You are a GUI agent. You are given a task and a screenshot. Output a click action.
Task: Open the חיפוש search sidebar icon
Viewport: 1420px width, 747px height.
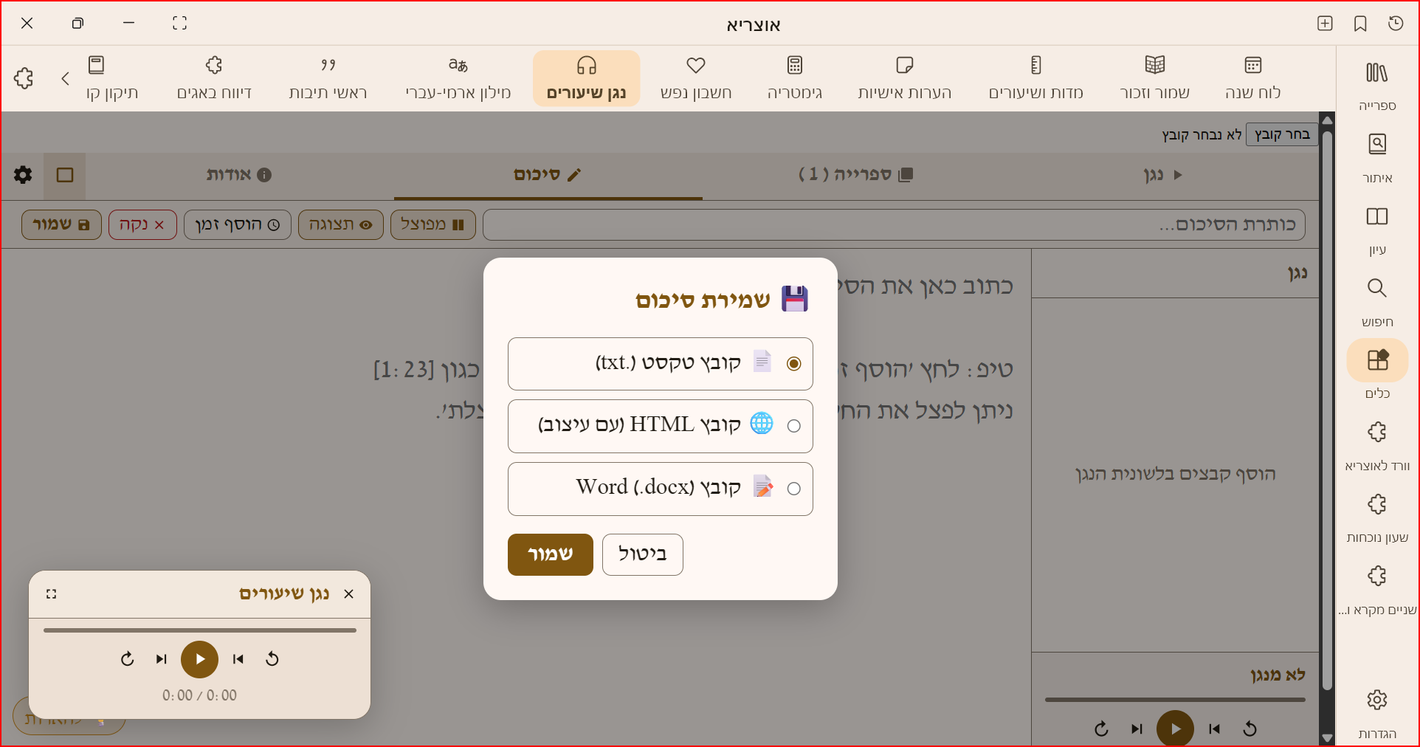coord(1377,301)
